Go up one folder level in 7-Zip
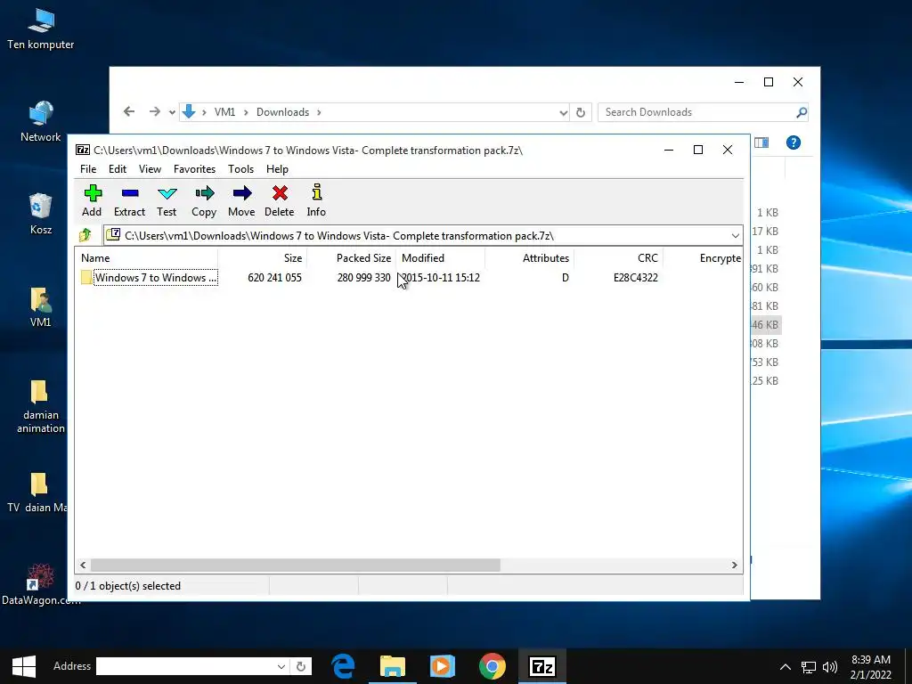Viewport: 912px width, 684px height. (x=85, y=235)
